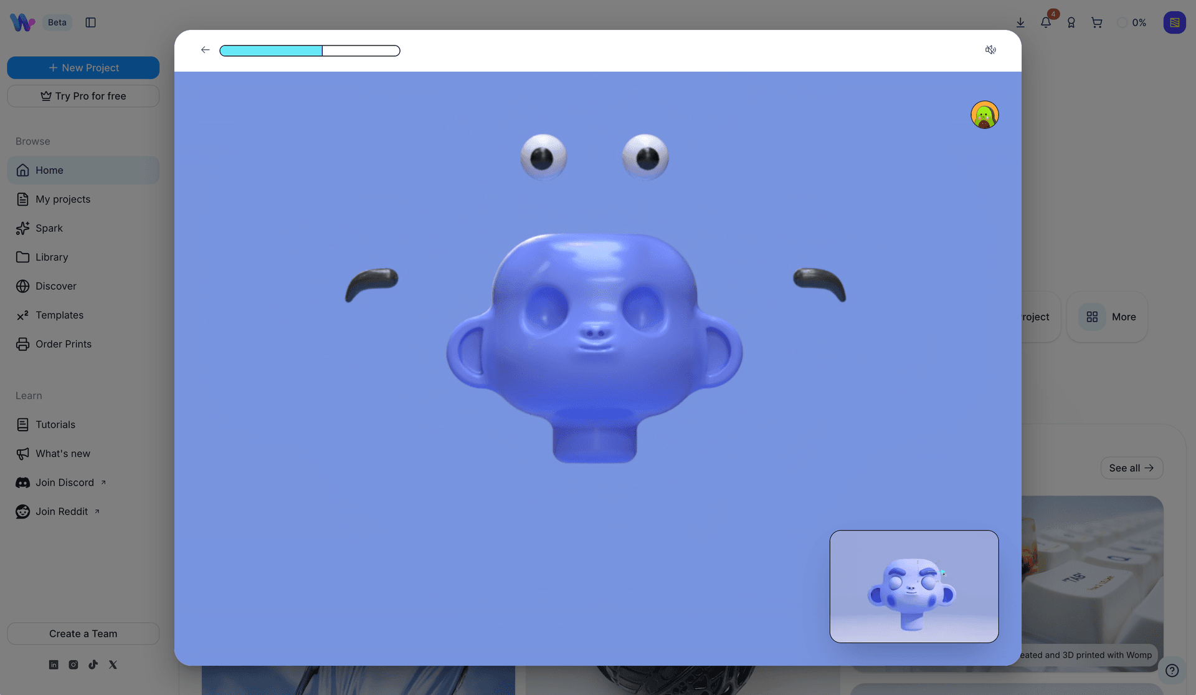
Task: Go back using the arrow in the overlay
Action: [x=205, y=50]
